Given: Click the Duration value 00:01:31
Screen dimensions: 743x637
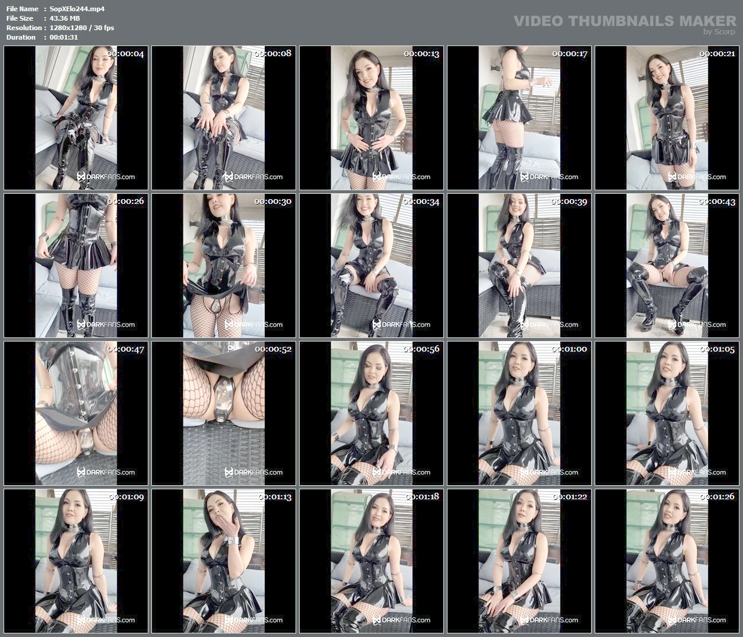Looking at the screenshot, I should pos(64,37).
